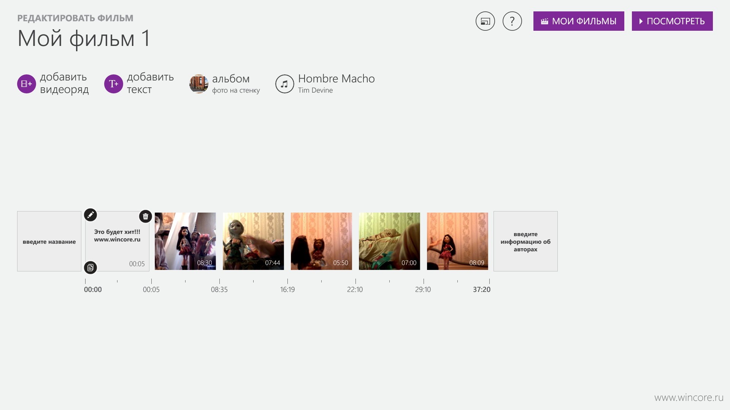Click the movie title Мой фильм 1

click(84, 39)
